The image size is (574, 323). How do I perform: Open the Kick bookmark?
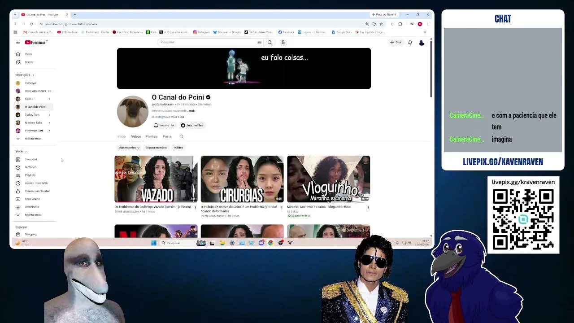tap(151, 32)
